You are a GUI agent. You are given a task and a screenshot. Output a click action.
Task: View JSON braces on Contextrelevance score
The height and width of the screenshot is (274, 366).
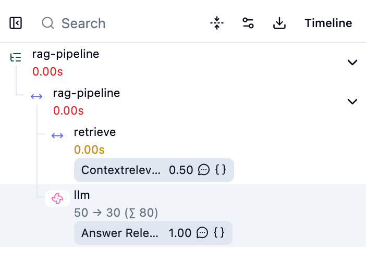click(221, 170)
